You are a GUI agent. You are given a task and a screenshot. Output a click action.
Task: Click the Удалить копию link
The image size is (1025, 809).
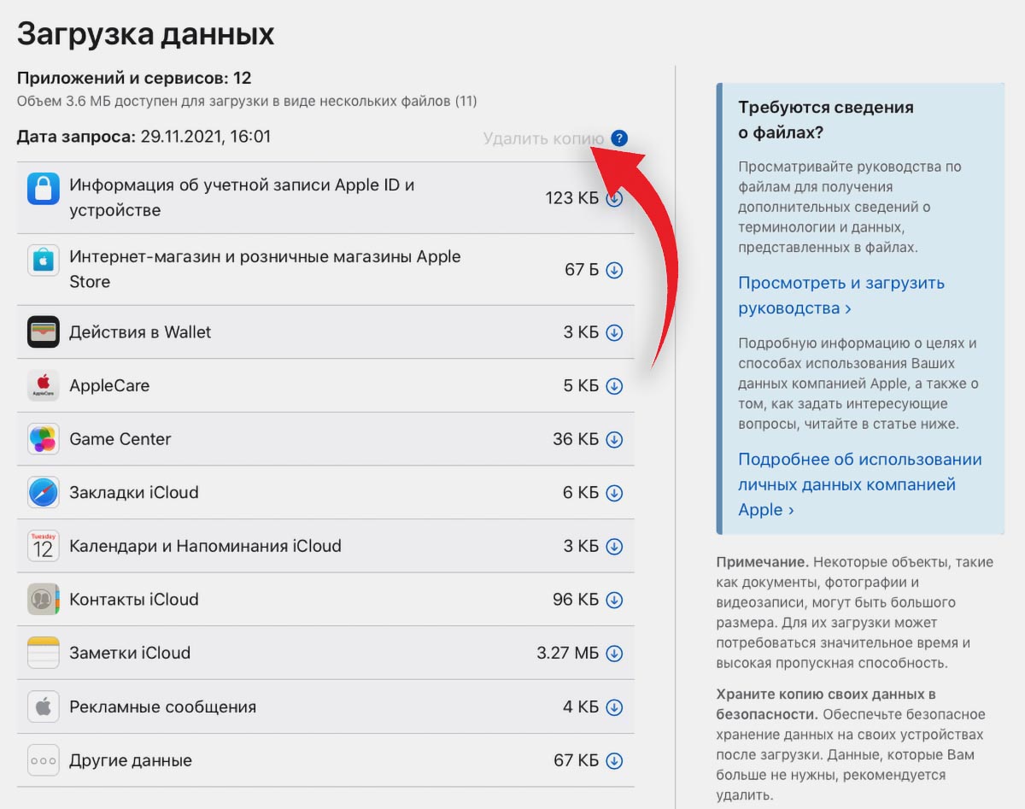tap(543, 138)
